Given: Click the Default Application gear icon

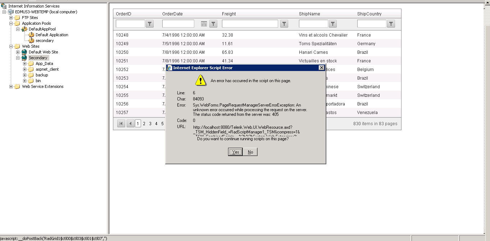Looking at the screenshot, I should click(31, 35).
